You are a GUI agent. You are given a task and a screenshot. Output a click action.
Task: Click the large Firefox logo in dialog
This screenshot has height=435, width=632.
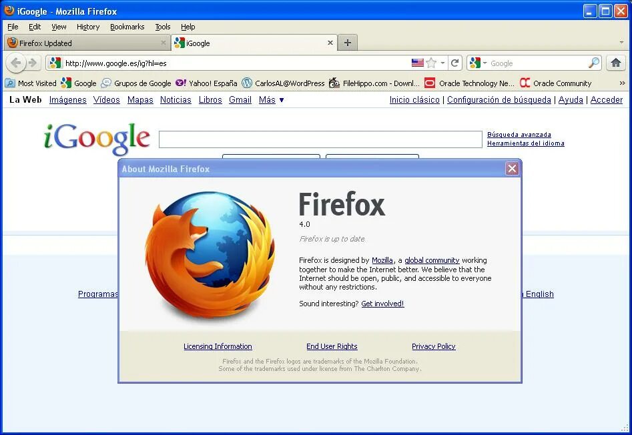(x=210, y=255)
